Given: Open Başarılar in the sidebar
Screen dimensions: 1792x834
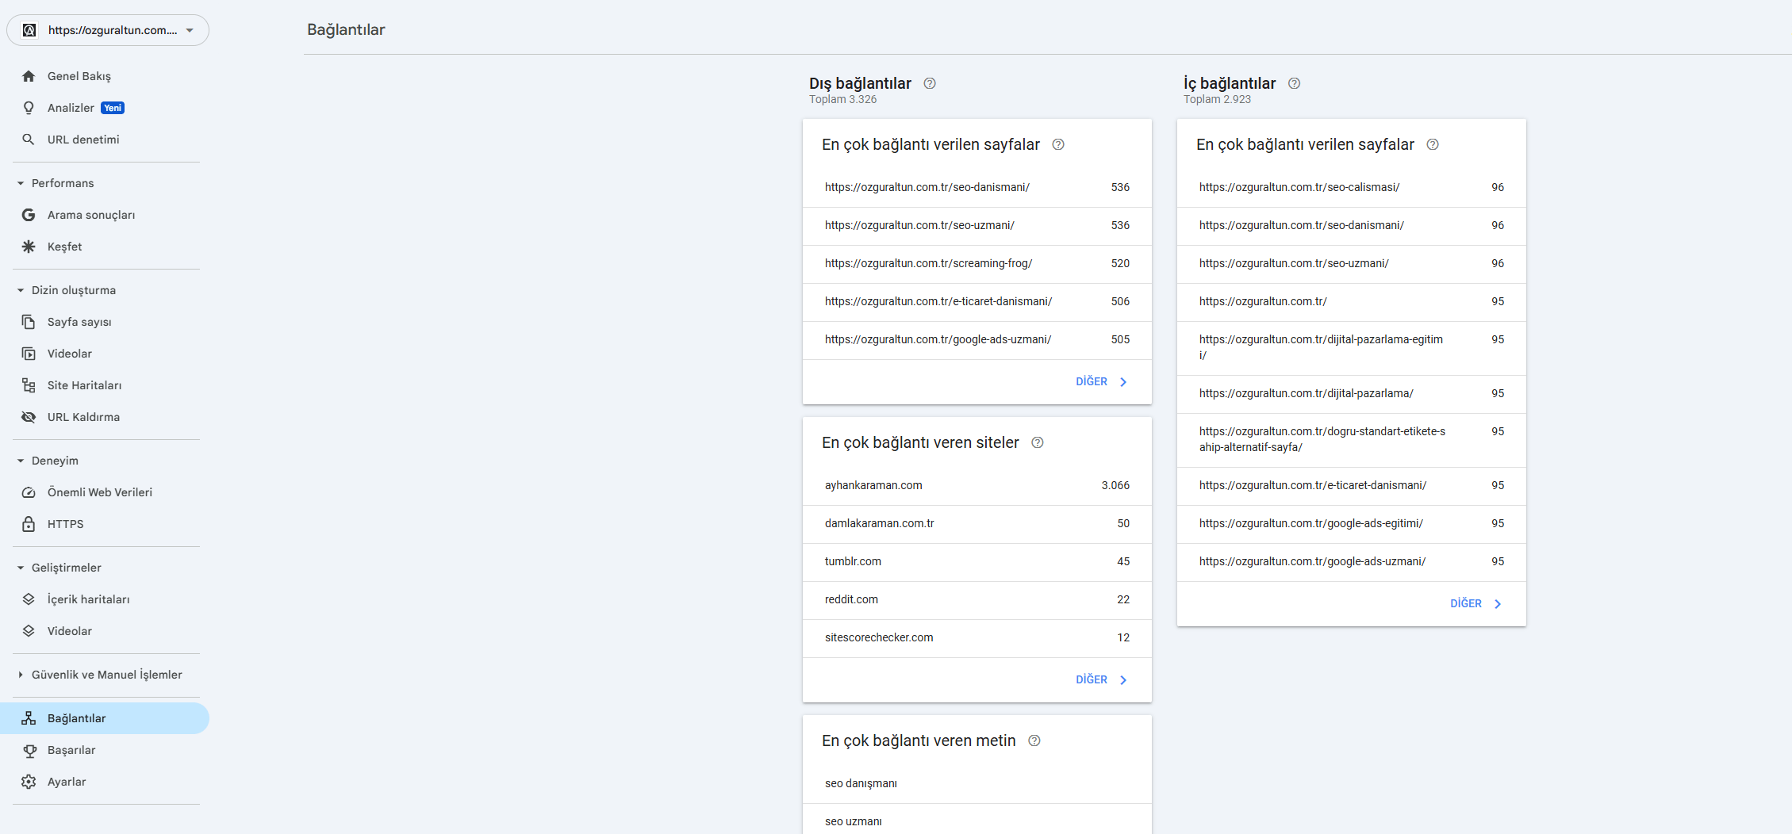Looking at the screenshot, I should [x=71, y=750].
